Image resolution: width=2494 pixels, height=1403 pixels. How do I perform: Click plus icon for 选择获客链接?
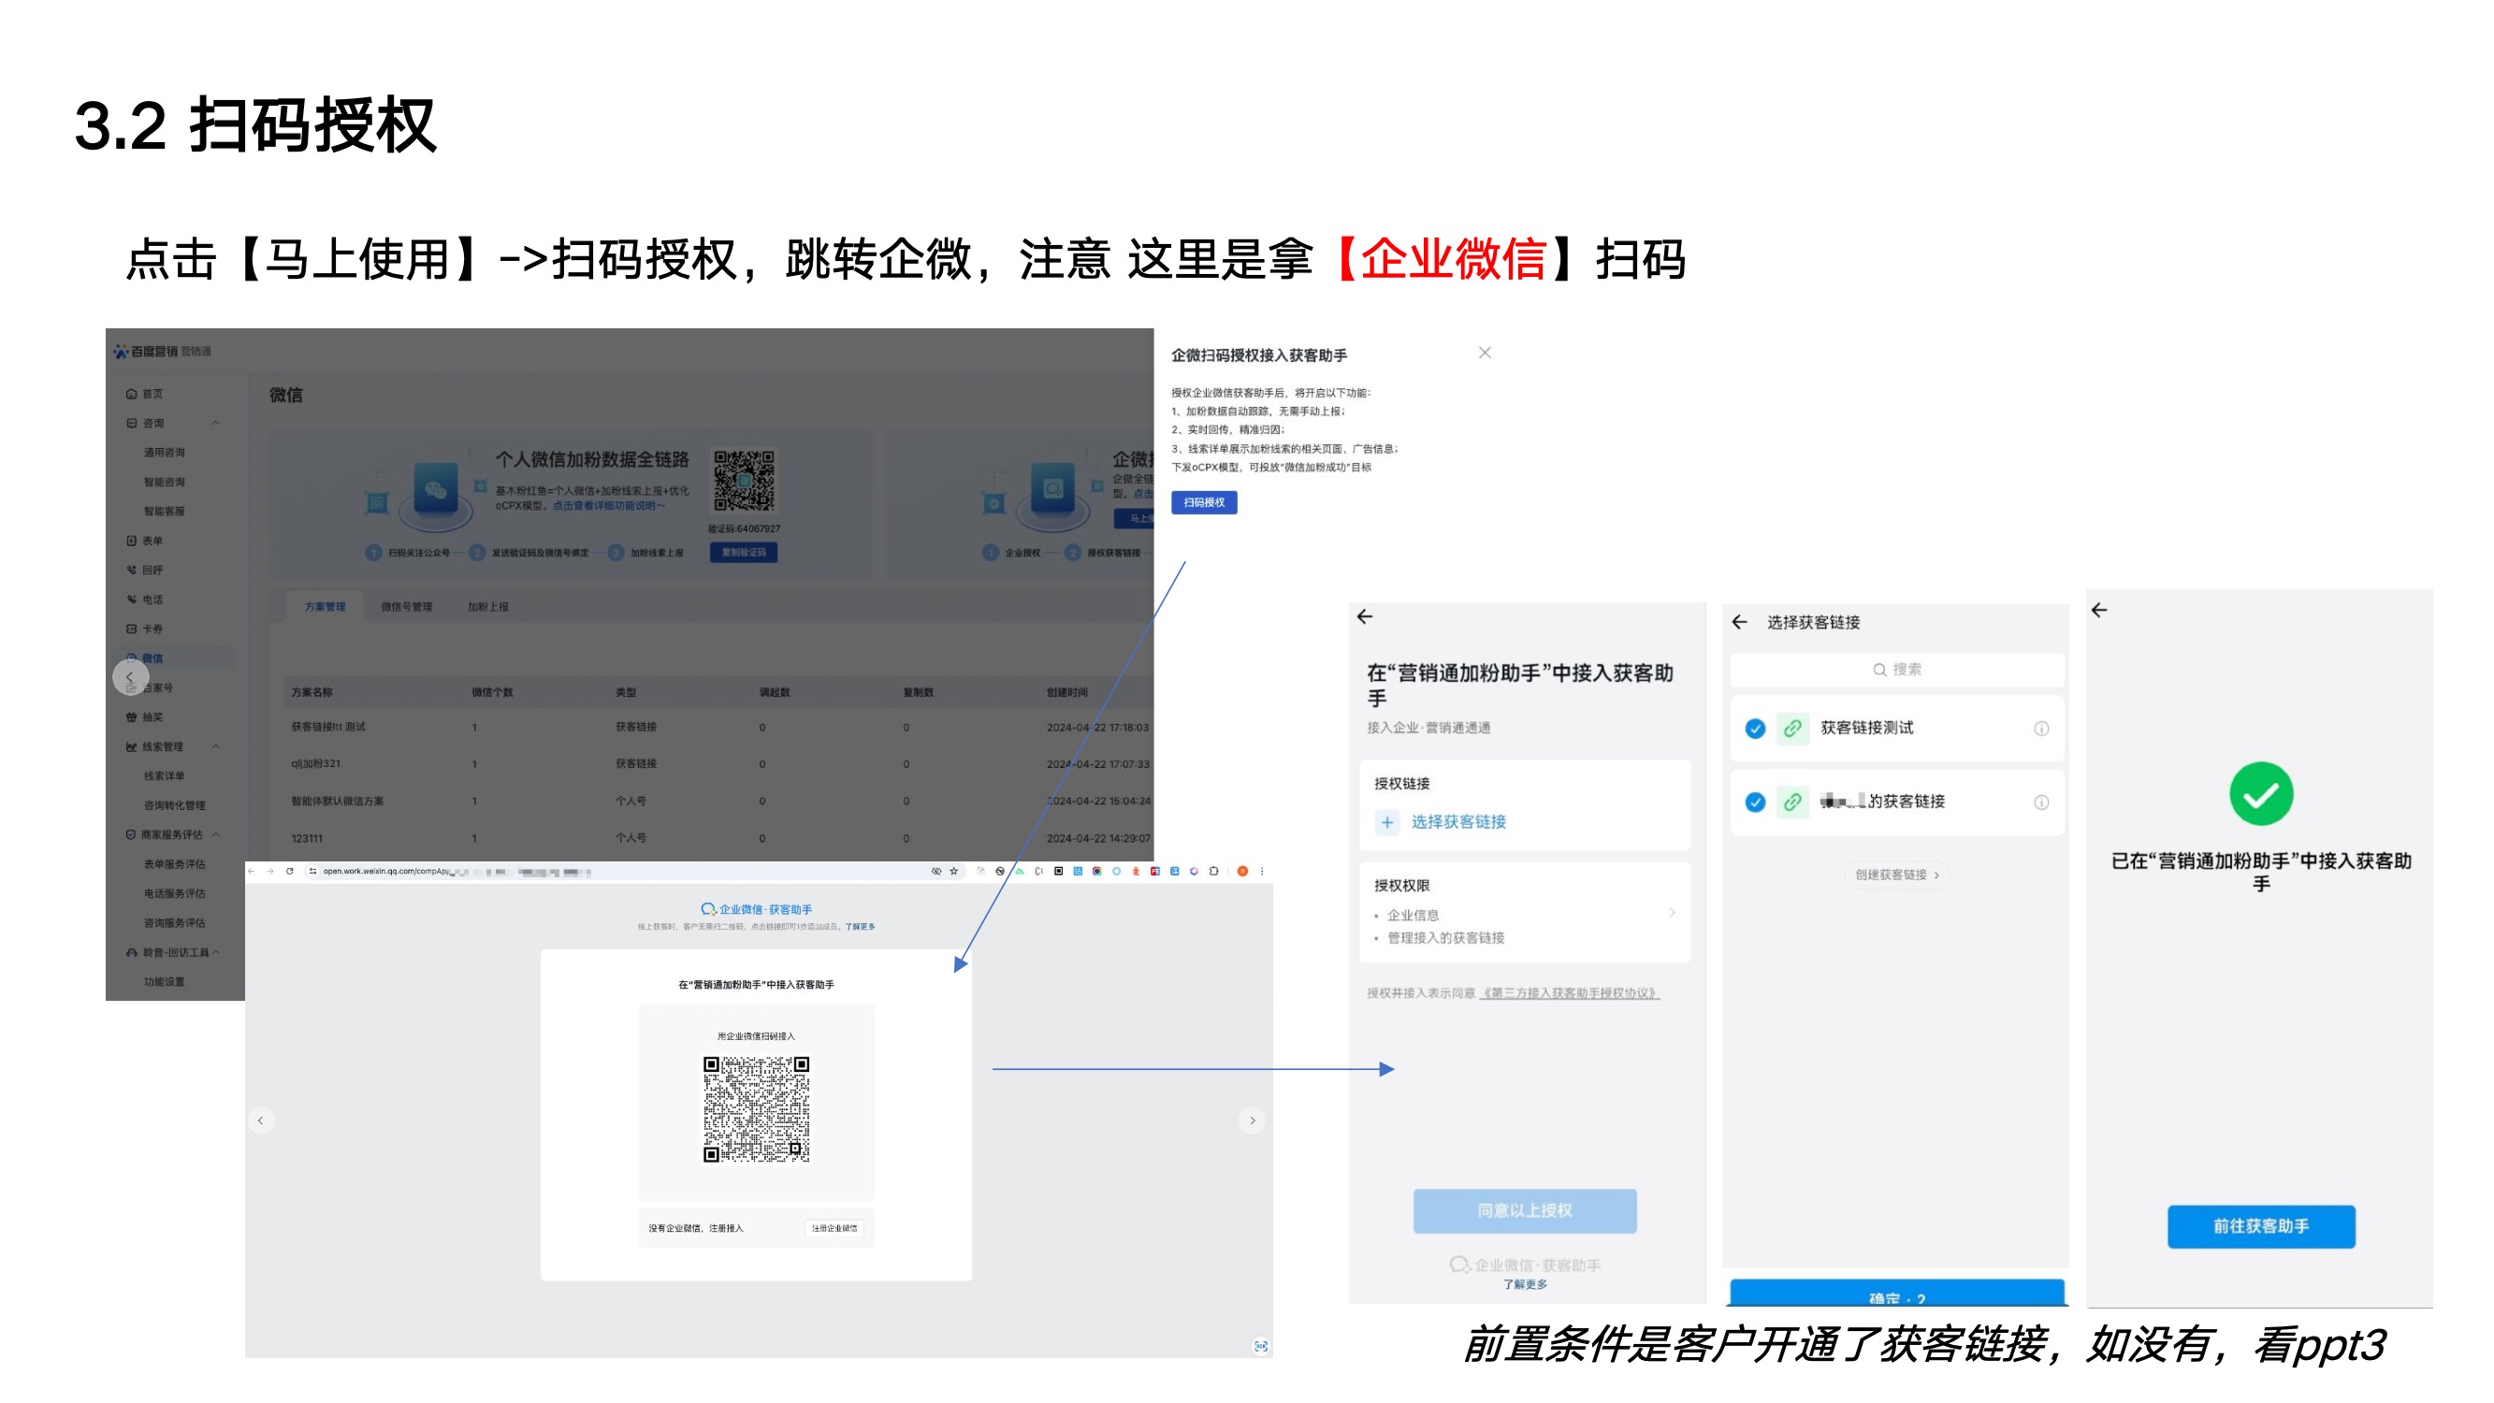[1386, 822]
